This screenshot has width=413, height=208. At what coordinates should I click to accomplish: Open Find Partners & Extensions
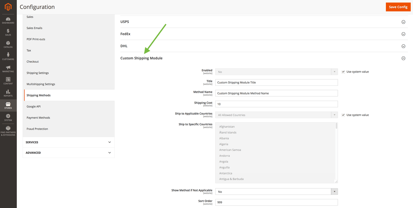(x=8, y=131)
